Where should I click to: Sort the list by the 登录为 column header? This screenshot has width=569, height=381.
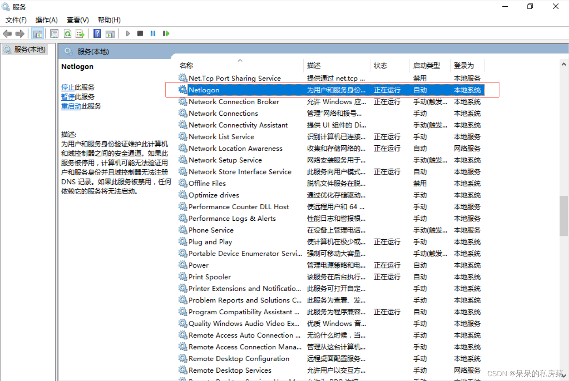point(467,66)
